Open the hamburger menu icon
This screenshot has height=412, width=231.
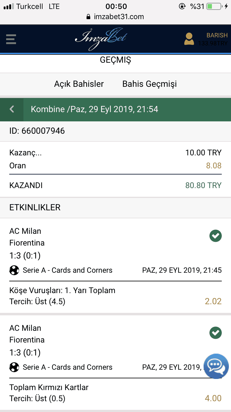pyautogui.click(x=11, y=39)
